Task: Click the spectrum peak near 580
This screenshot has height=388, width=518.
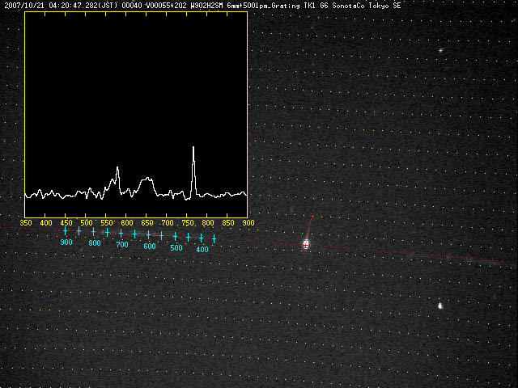Action: (x=117, y=168)
